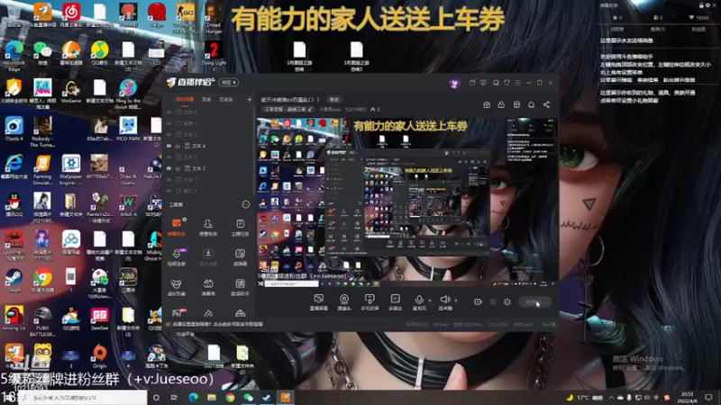Click the help link in the bottom status bar

(217, 324)
